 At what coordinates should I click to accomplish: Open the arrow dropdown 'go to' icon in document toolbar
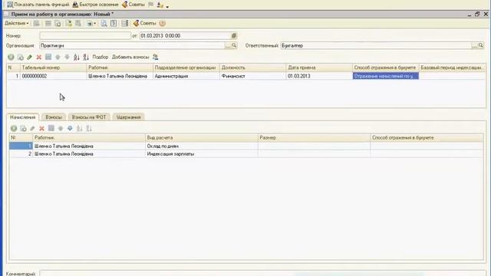tap(91, 24)
